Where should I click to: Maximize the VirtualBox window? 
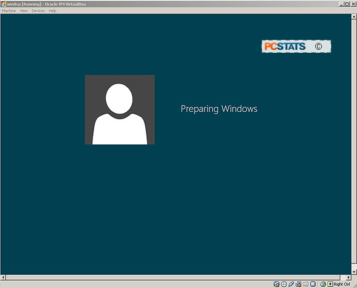point(347,4)
